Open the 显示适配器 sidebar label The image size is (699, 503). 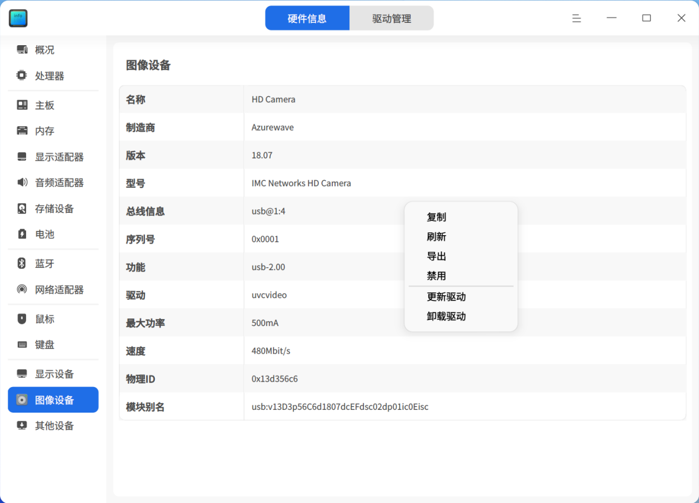click(x=59, y=157)
